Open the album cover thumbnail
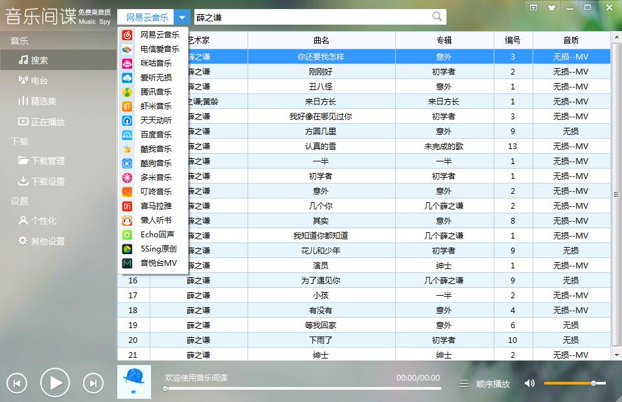This screenshot has height=402, width=622. click(x=134, y=382)
